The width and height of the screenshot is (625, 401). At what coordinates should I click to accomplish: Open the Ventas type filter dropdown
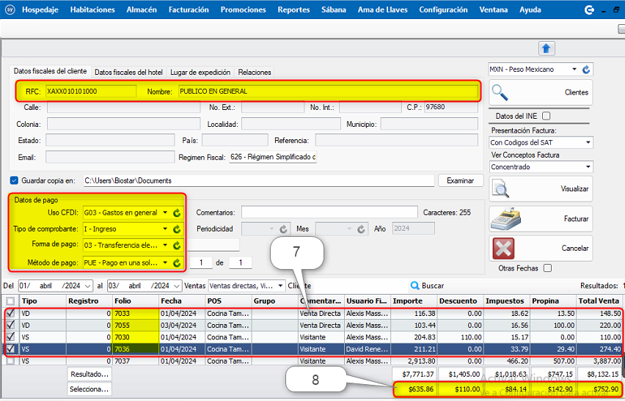pyautogui.click(x=281, y=285)
